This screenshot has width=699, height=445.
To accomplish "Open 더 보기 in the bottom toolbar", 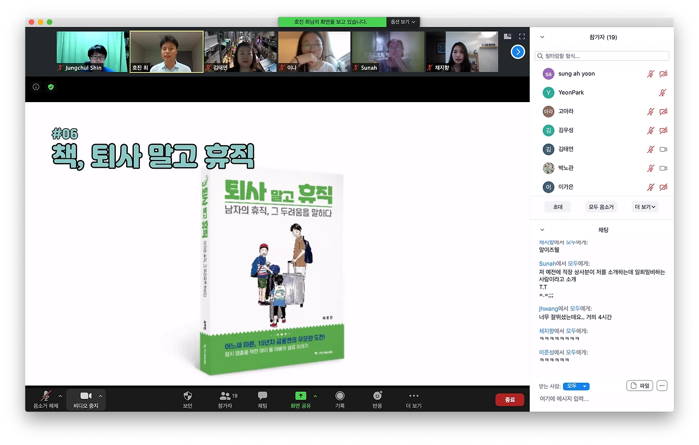I will click(414, 400).
